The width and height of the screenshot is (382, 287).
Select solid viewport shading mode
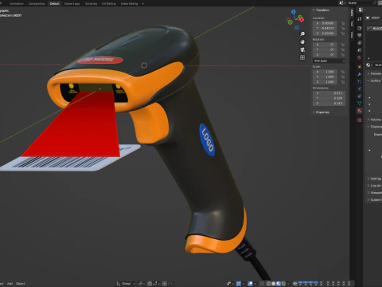click(x=274, y=284)
